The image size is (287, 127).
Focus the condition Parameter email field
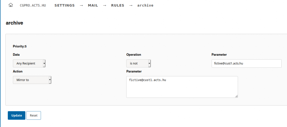click(247, 63)
